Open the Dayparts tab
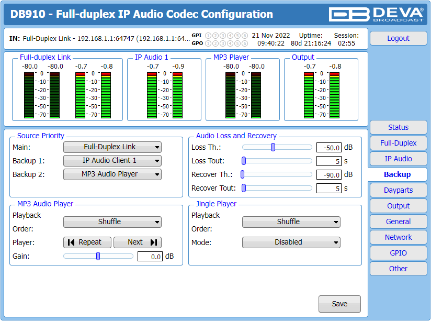 pos(398,190)
